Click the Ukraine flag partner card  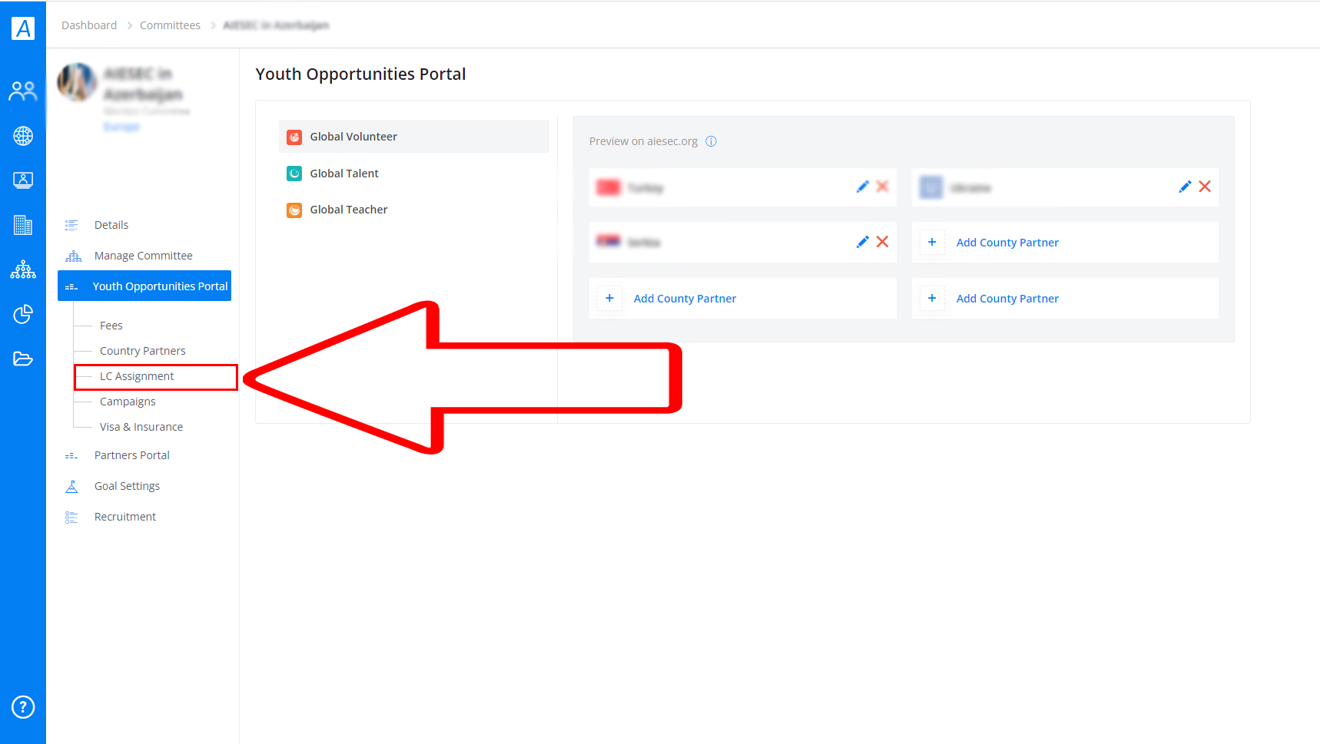click(x=1065, y=187)
